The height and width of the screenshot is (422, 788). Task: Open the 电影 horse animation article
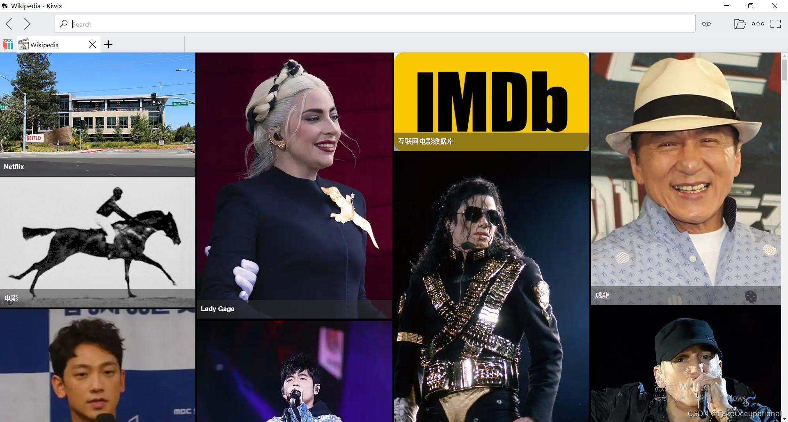point(98,242)
